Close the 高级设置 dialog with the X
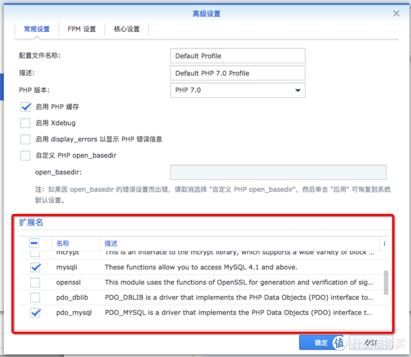Screen dimensions: 411x357 (396, 13)
